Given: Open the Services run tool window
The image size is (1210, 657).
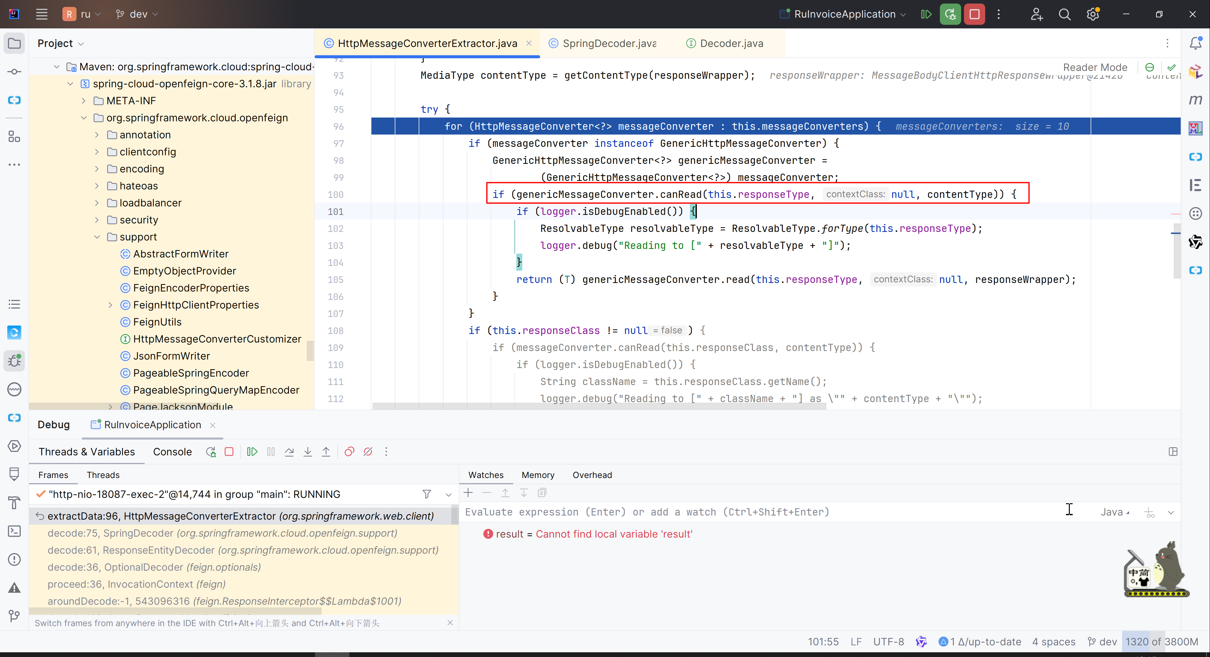Looking at the screenshot, I should click(x=14, y=446).
